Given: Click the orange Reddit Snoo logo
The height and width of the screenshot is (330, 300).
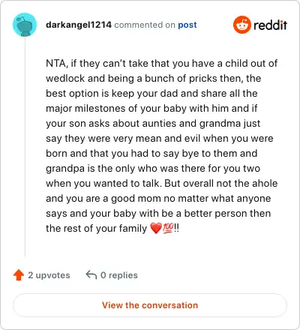Looking at the screenshot, I should [241, 25].
